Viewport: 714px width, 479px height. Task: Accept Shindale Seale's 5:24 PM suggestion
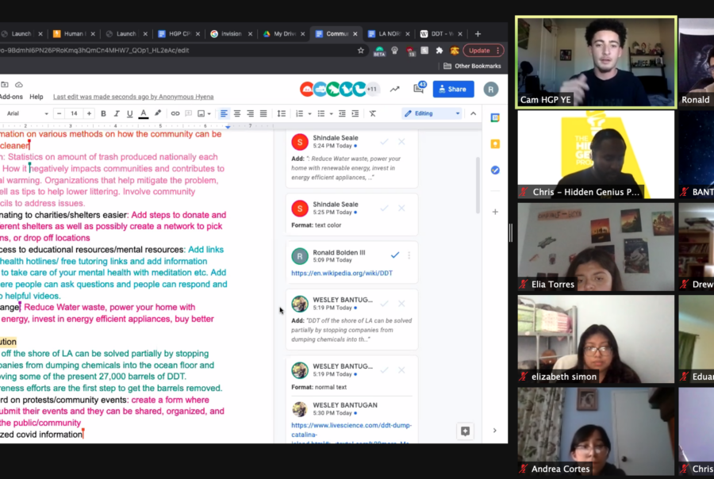(x=384, y=141)
